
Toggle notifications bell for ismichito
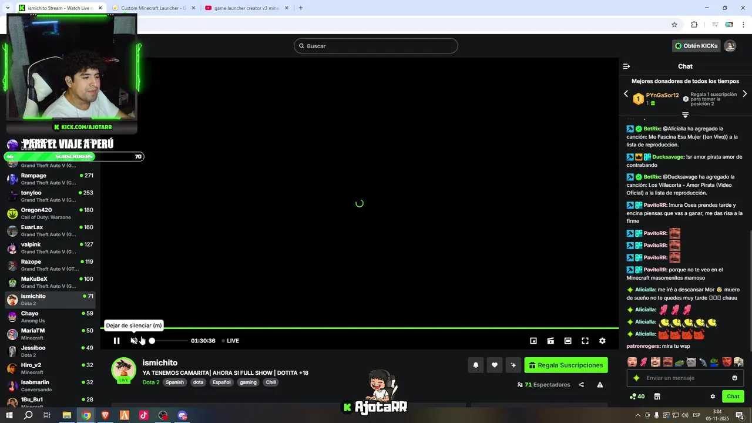476,365
